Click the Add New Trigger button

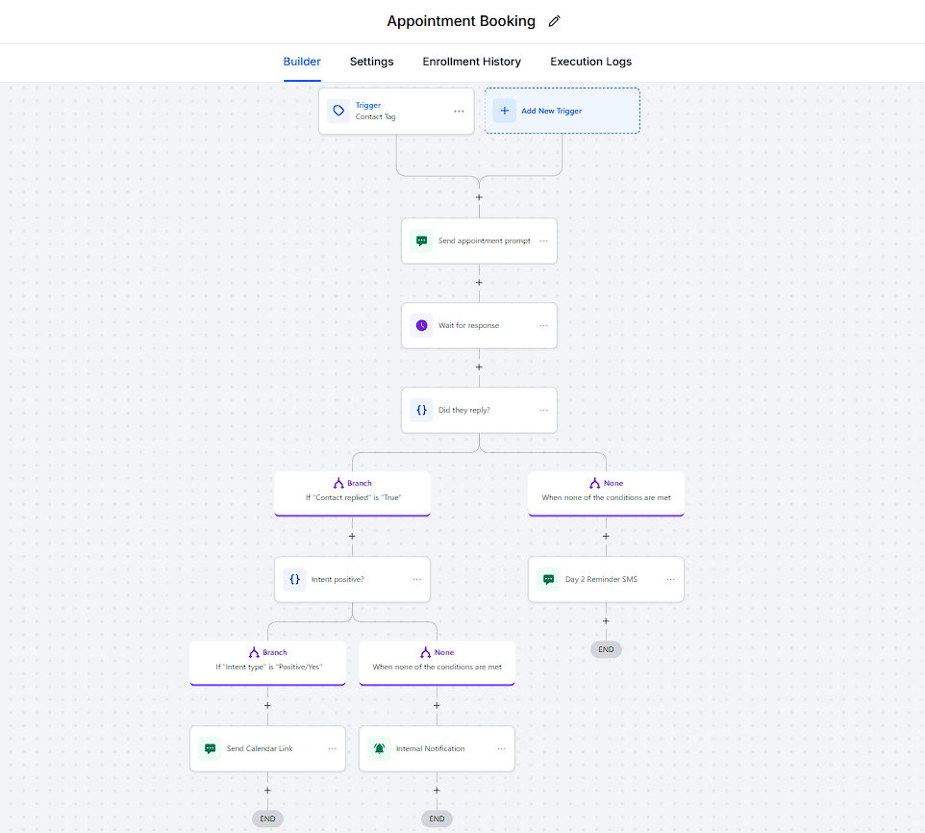point(562,111)
